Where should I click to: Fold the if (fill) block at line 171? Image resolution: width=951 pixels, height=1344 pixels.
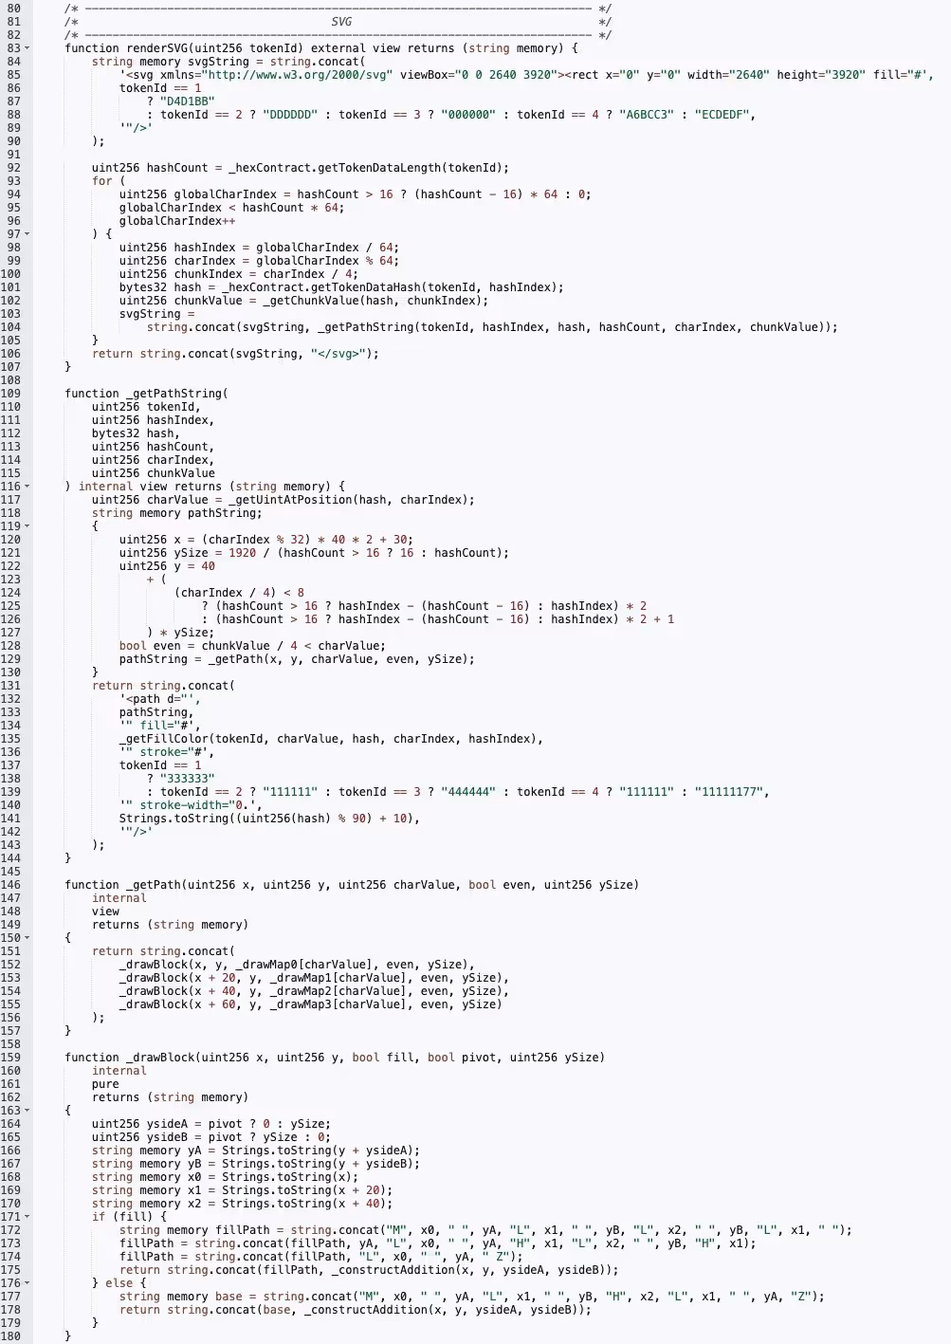[27, 1217]
